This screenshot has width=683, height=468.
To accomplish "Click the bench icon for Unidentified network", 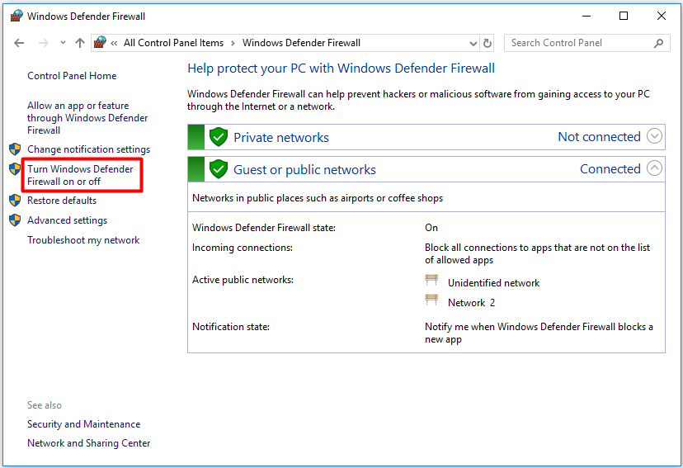I will click(x=431, y=281).
